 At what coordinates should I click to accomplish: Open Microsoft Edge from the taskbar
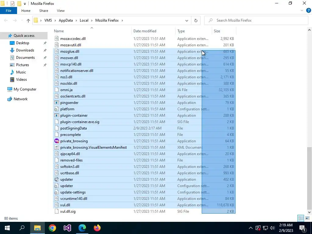(82, 228)
